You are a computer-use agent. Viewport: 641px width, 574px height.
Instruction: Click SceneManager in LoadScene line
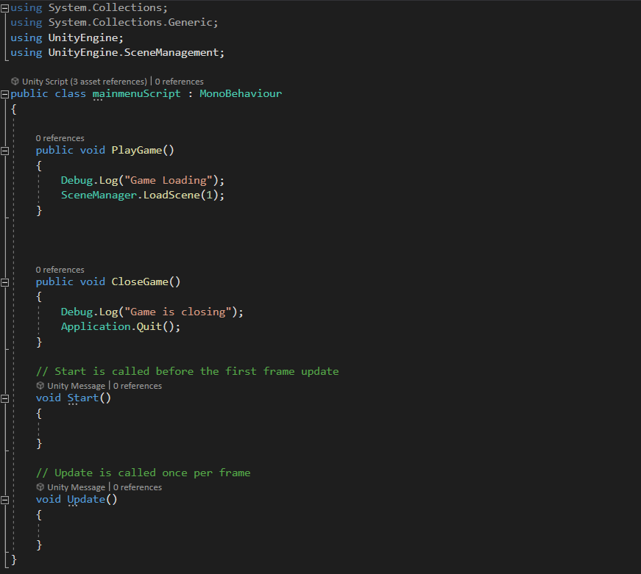(99, 195)
